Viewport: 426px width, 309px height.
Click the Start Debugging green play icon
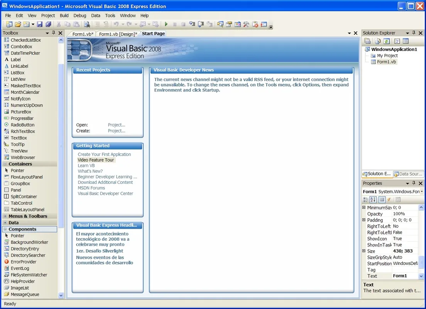(x=166, y=24)
